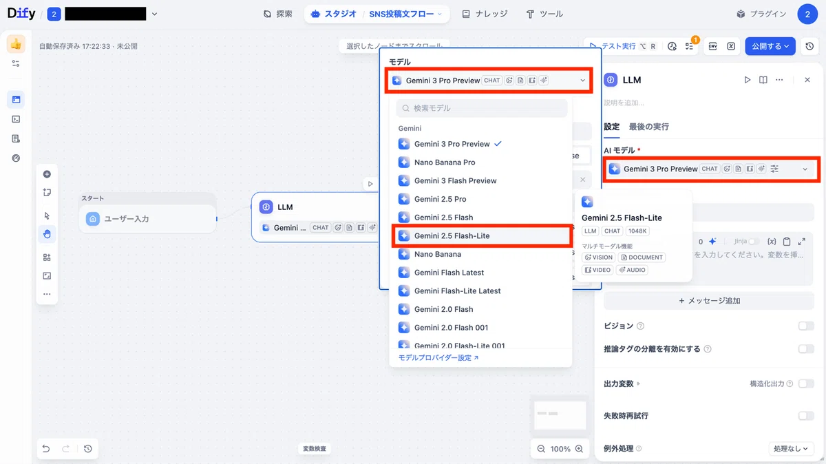
Task: Open the 公開する dropdown button
Action: coord(770,46)
